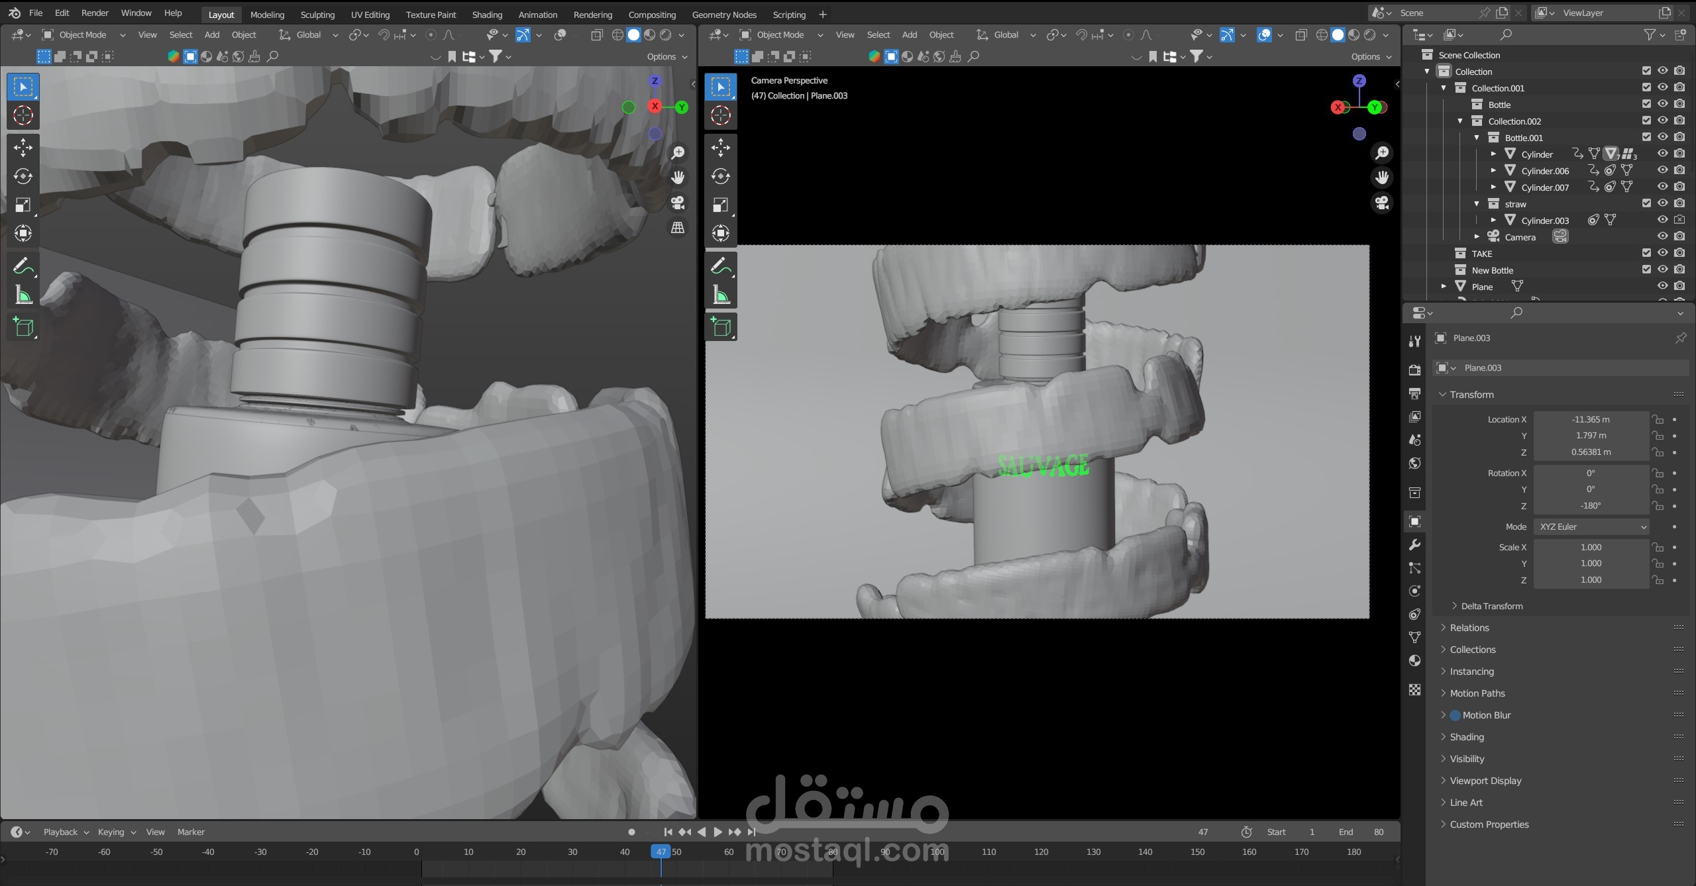Collapse the straw collection in outliner
1696x886 pixels.
coord(1477,204)
